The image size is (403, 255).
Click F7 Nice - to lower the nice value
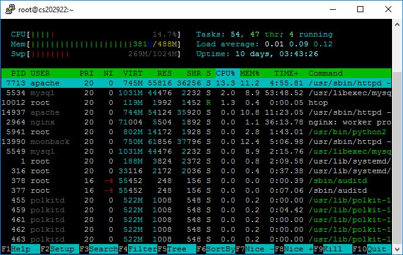256,250
